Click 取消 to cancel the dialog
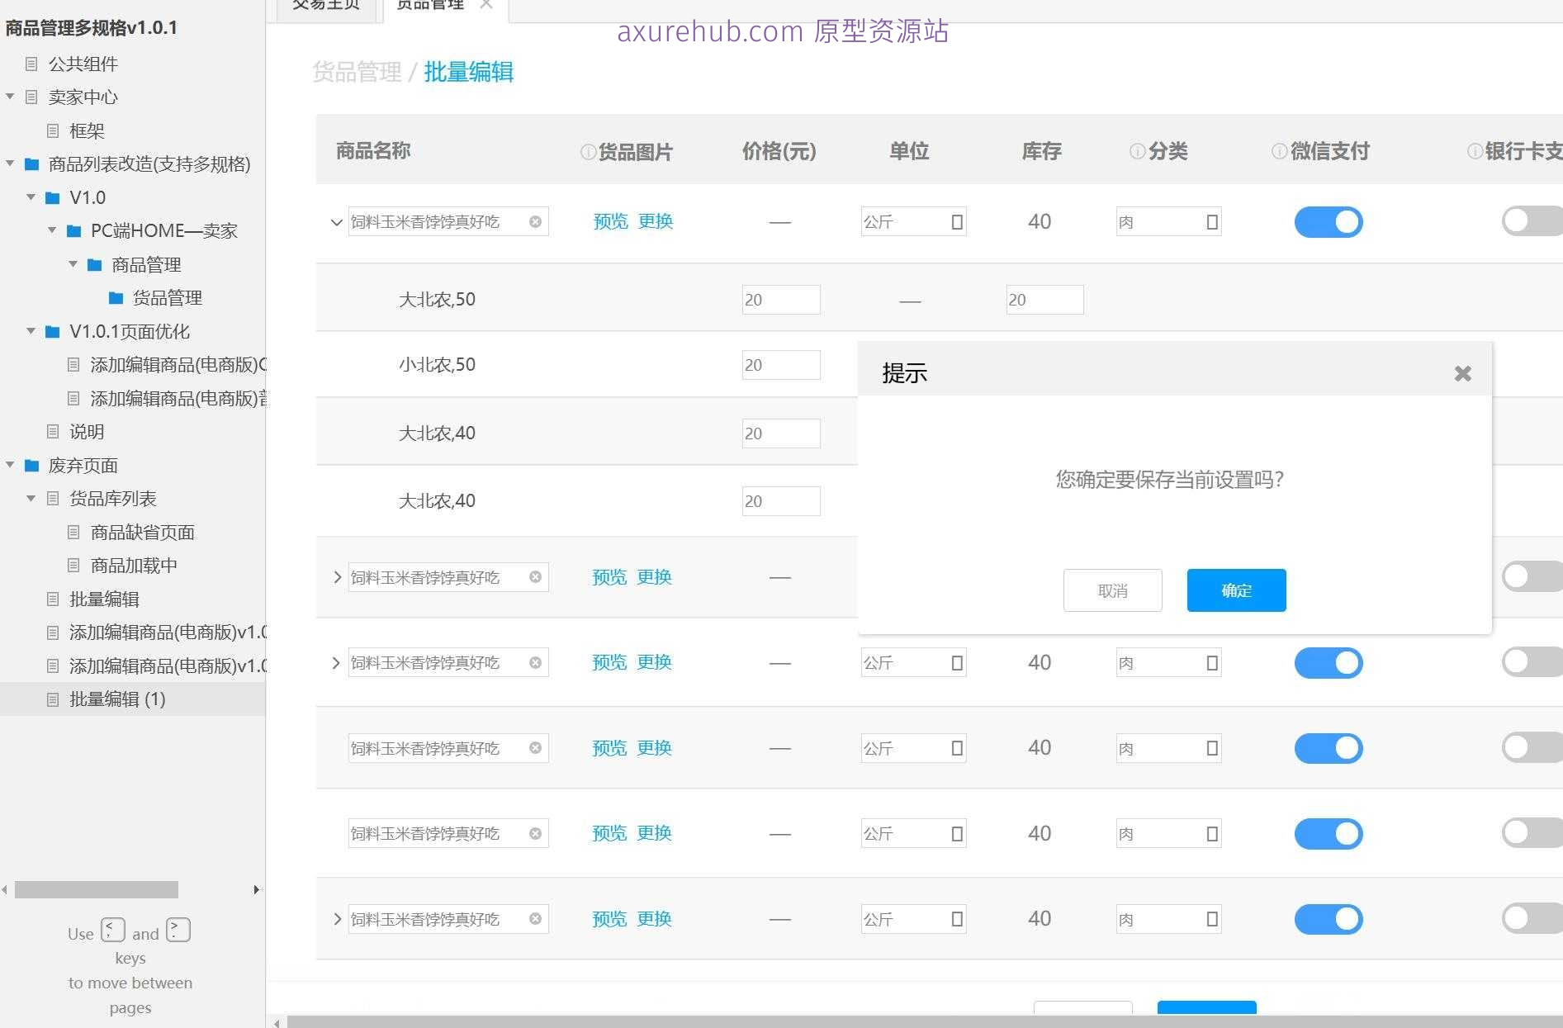This screenshot has height=1028, width=1563. coord(1112,590)
